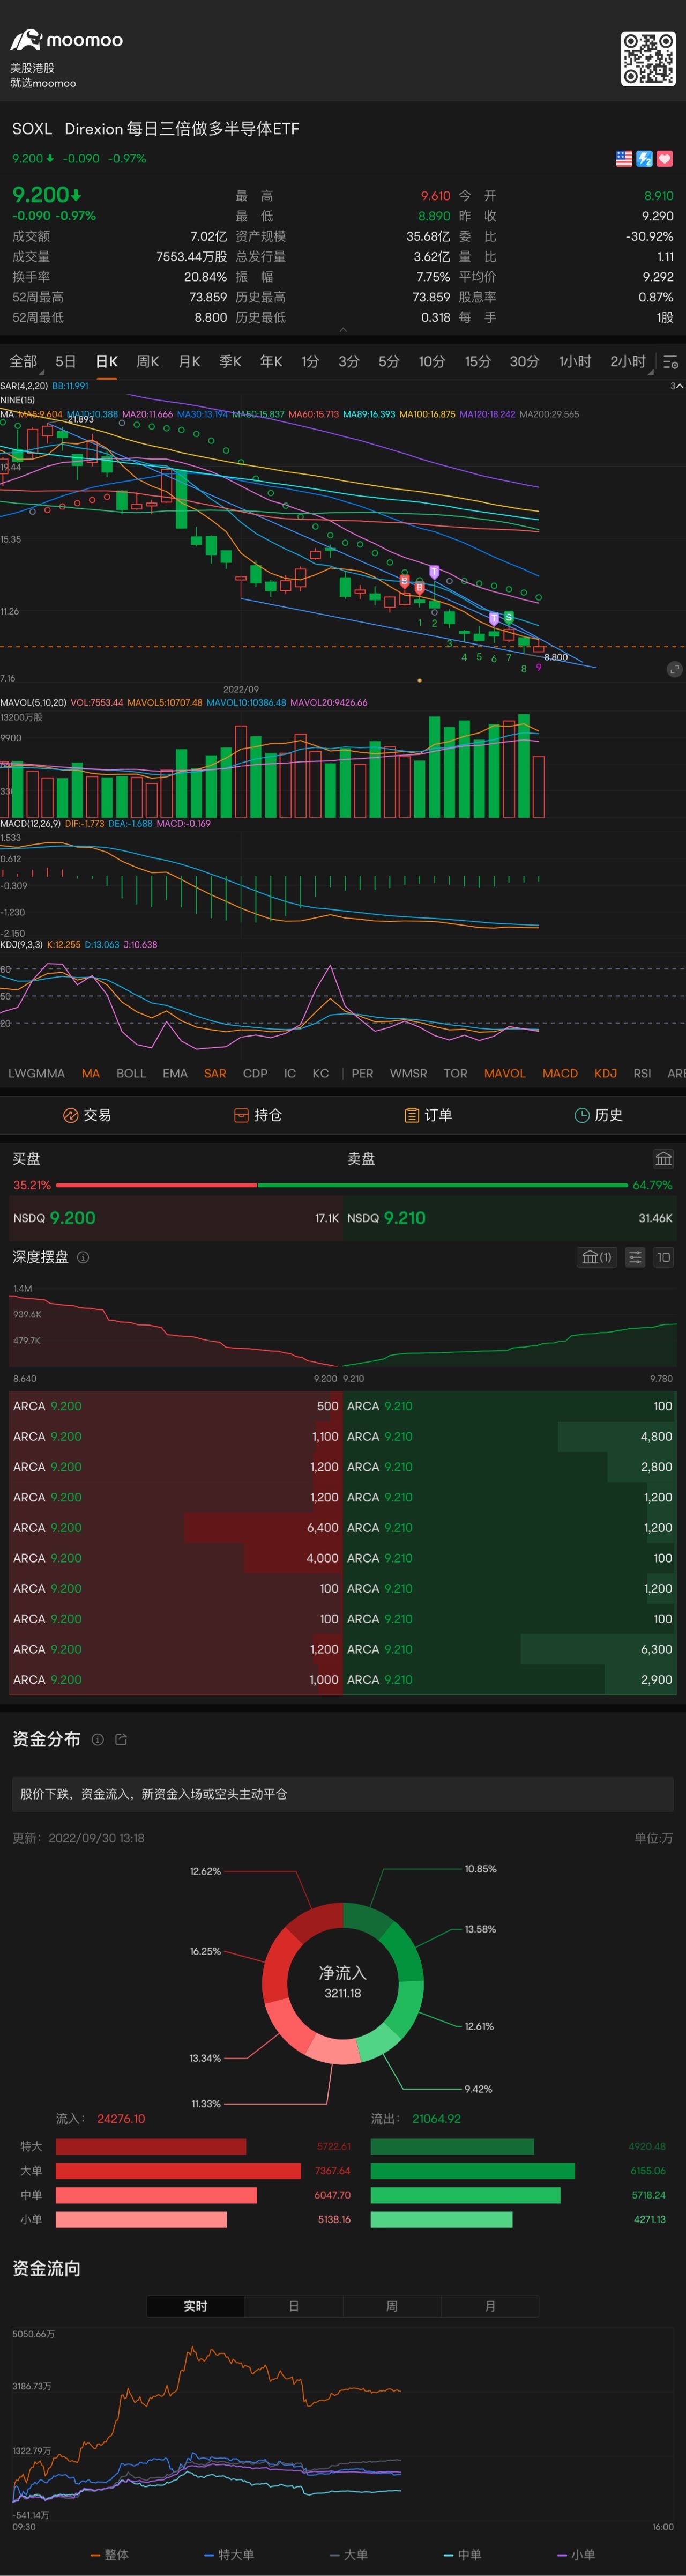Tap the chart fullscreen rotate icon

click(674, 669)
